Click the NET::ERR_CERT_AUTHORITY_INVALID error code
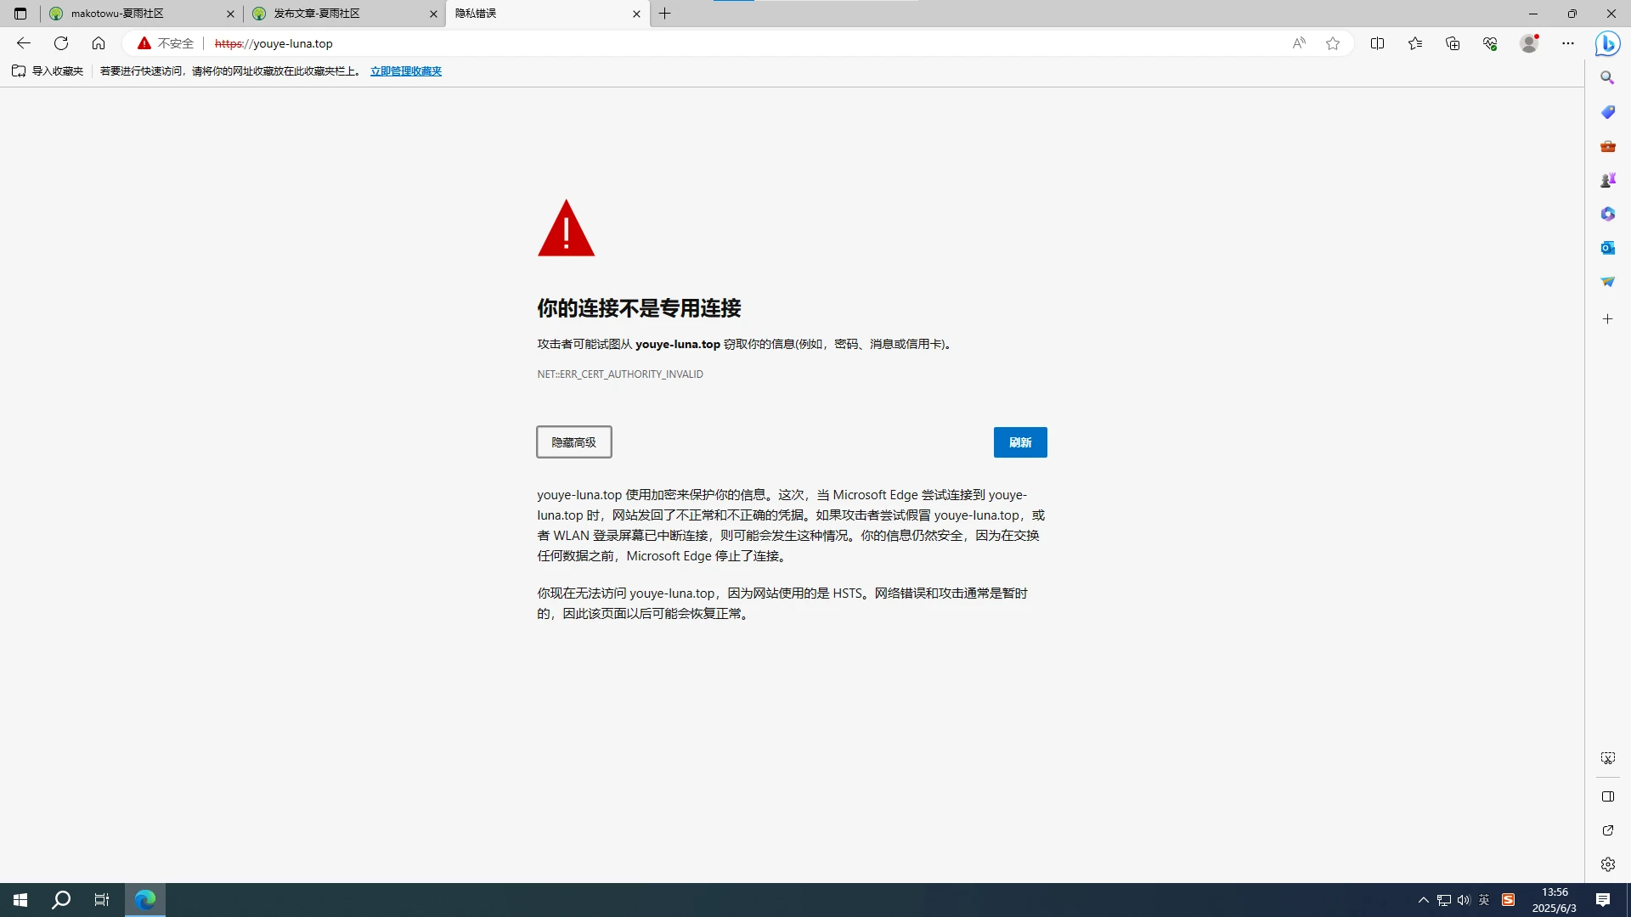 620,374
